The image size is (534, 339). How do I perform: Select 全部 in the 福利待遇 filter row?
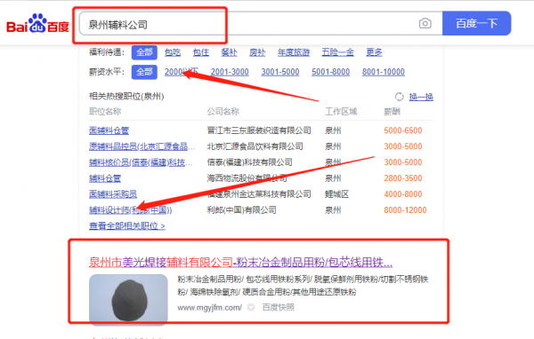[144, 52]
